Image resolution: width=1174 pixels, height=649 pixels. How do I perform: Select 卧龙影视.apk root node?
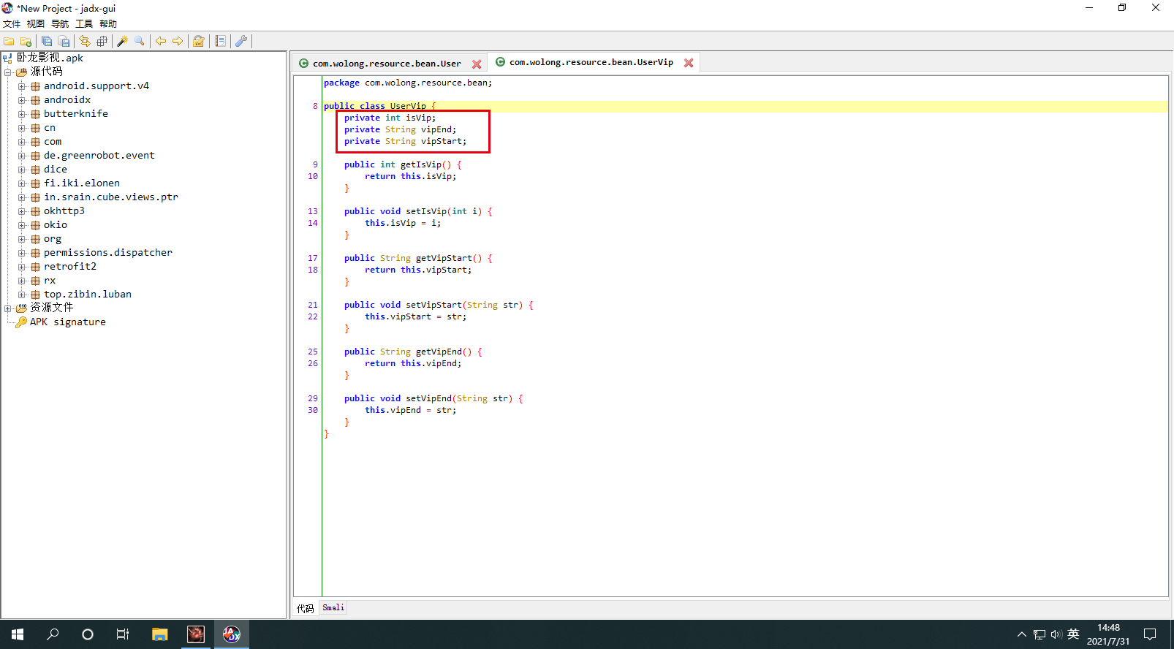point(50,58)
